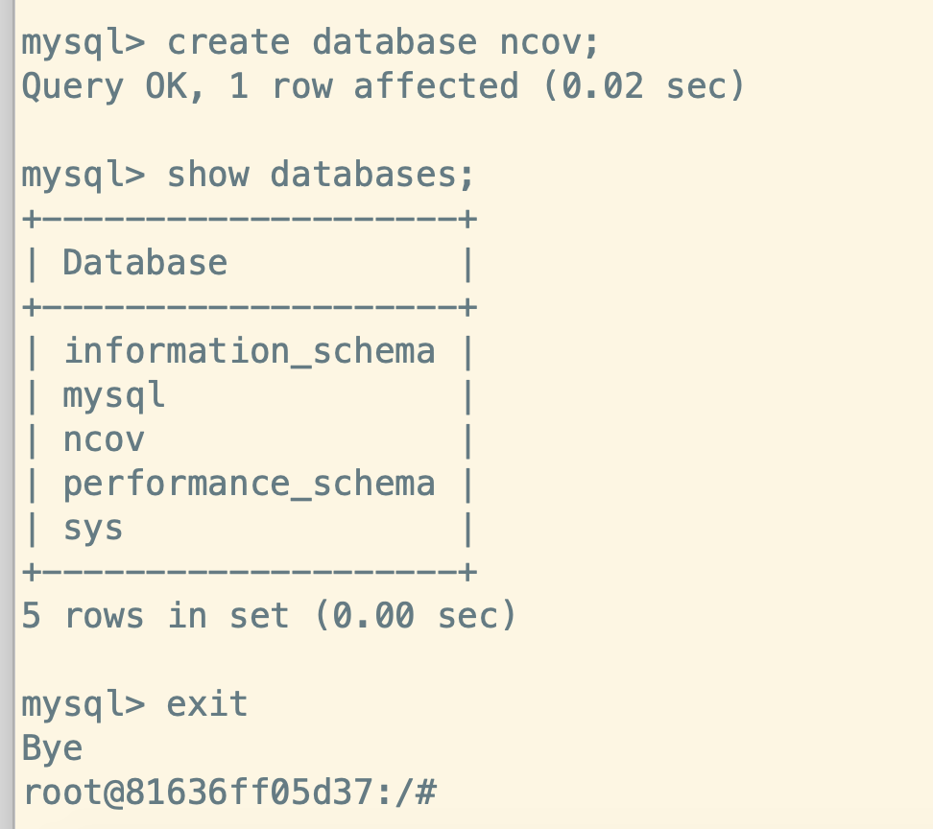Click the 'Database' column header

(x=145, y=263)
